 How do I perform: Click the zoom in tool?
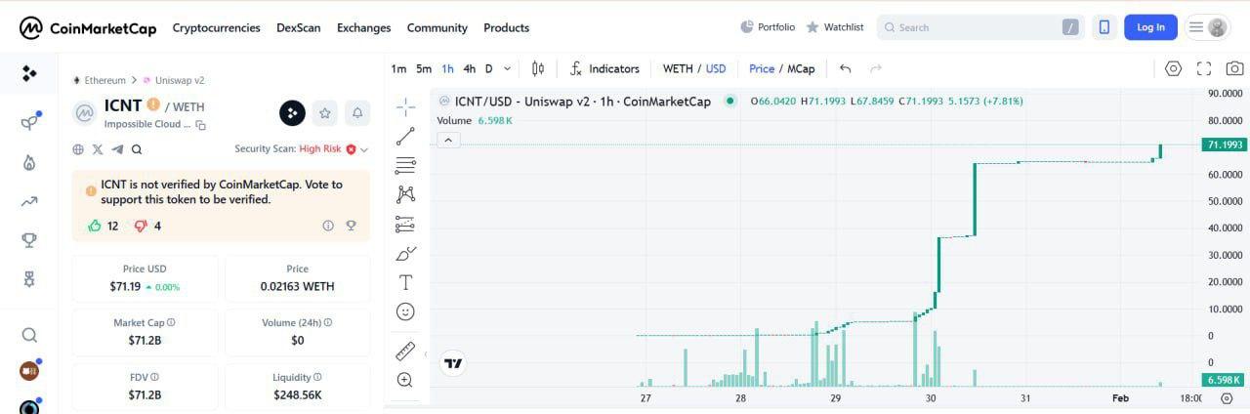[x=405, y=380]
